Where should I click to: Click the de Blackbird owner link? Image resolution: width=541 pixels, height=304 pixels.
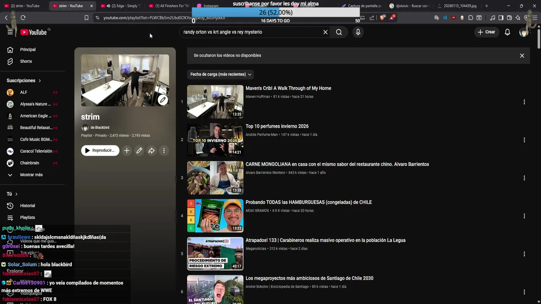[100, 128]
